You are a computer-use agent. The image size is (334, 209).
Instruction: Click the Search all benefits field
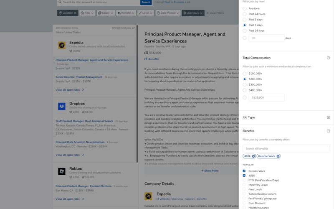[286, 149]
